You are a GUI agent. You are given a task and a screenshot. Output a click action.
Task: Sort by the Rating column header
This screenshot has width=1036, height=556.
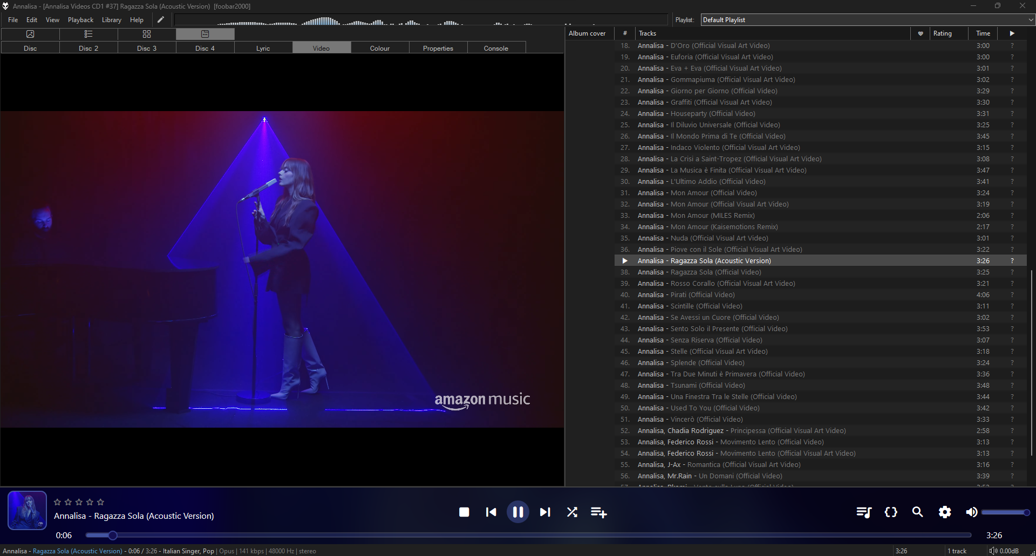coord(950,33)
